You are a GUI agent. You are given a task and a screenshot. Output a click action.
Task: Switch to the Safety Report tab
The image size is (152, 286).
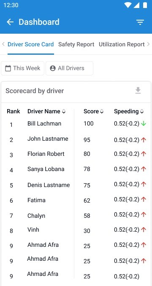coord(76,44)
